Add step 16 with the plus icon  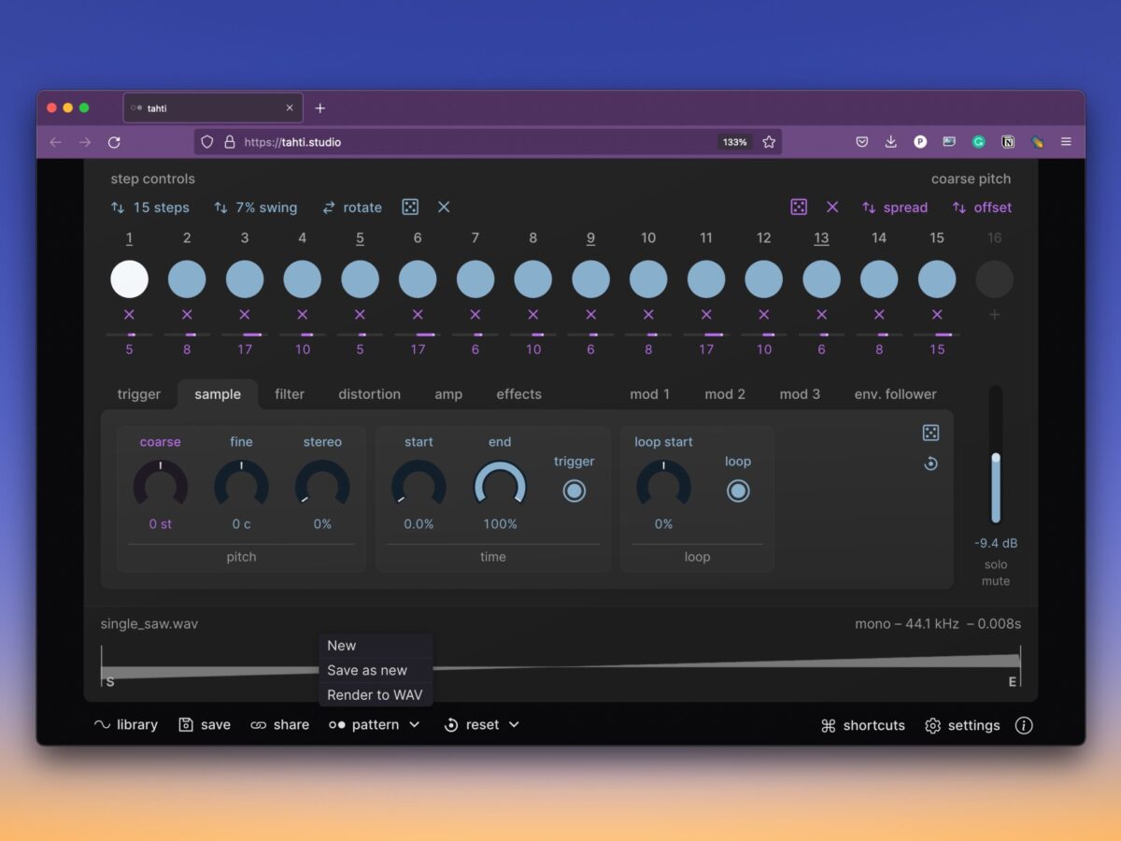pyautogui.click(x=994, y=315)
